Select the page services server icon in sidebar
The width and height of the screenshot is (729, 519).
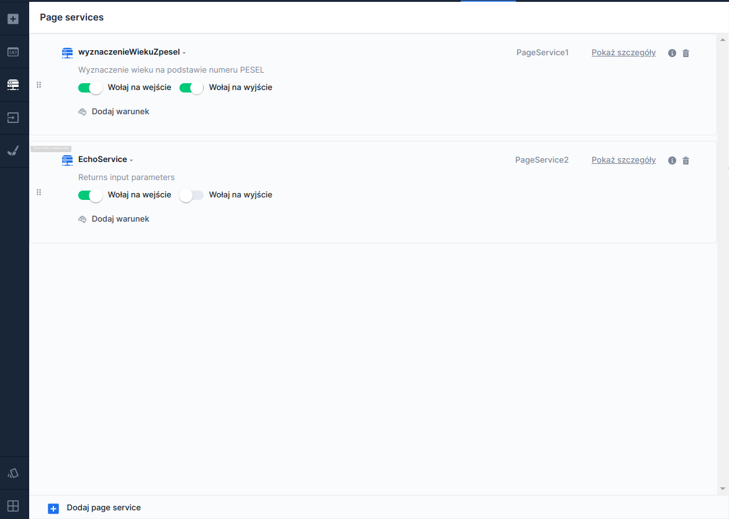tap(13, 85)
